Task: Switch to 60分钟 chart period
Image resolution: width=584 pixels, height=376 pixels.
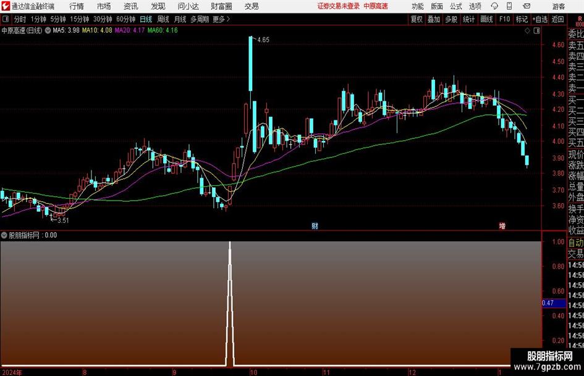Action: pyautogui.click(x=126, y=19)
